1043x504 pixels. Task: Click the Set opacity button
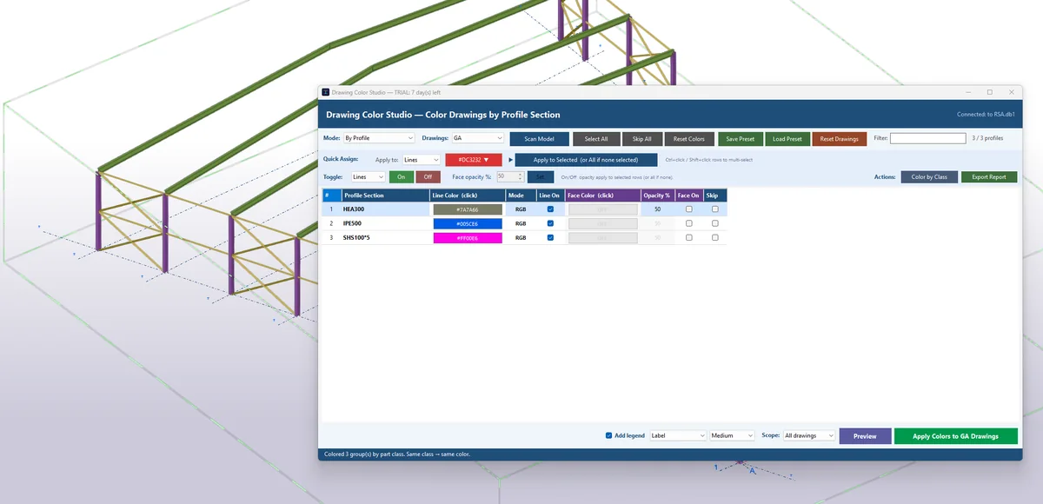540,176
